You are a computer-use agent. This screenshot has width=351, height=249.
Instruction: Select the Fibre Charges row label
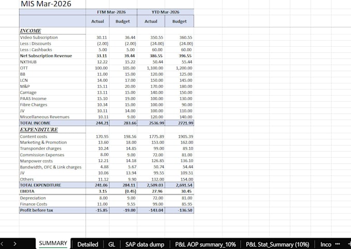[34, 104]
